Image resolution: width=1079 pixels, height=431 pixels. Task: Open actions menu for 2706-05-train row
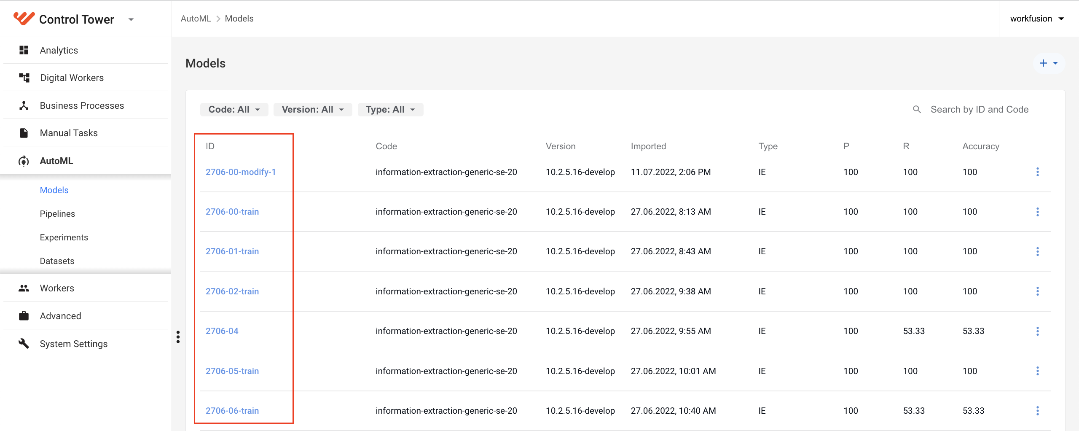point(1038,371)
